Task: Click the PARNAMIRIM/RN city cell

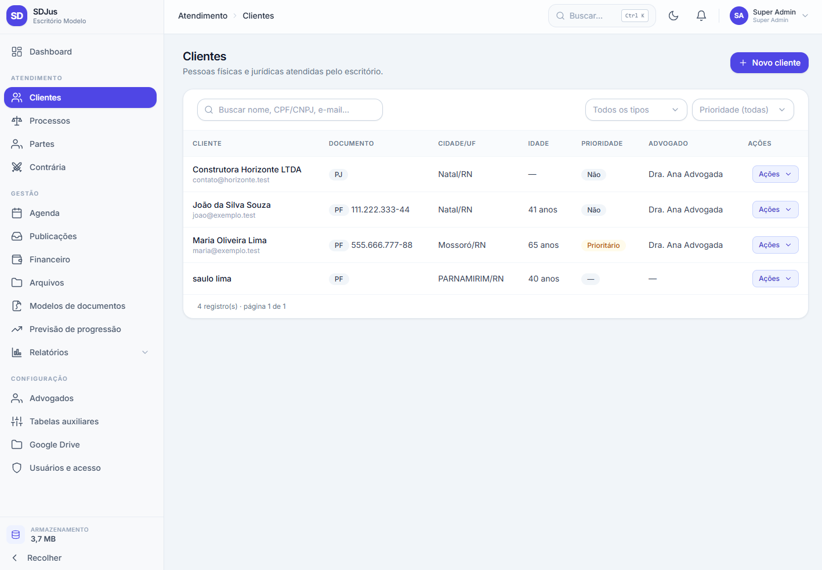Action: [x=471, y=279]
